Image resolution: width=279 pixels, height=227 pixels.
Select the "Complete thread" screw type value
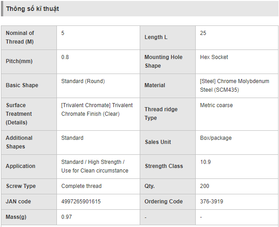81,186
